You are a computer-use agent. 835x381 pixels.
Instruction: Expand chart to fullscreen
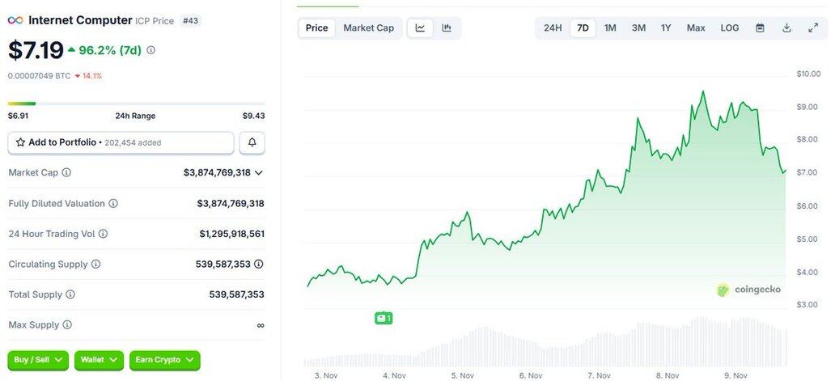(x=813, y=28)
